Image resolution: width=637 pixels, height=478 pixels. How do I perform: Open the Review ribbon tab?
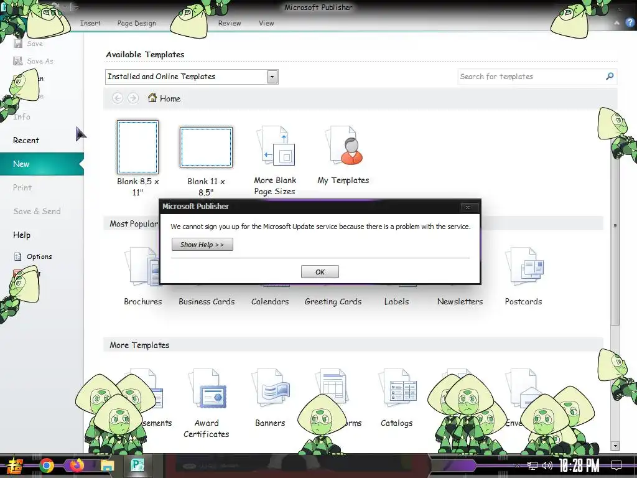230,23
